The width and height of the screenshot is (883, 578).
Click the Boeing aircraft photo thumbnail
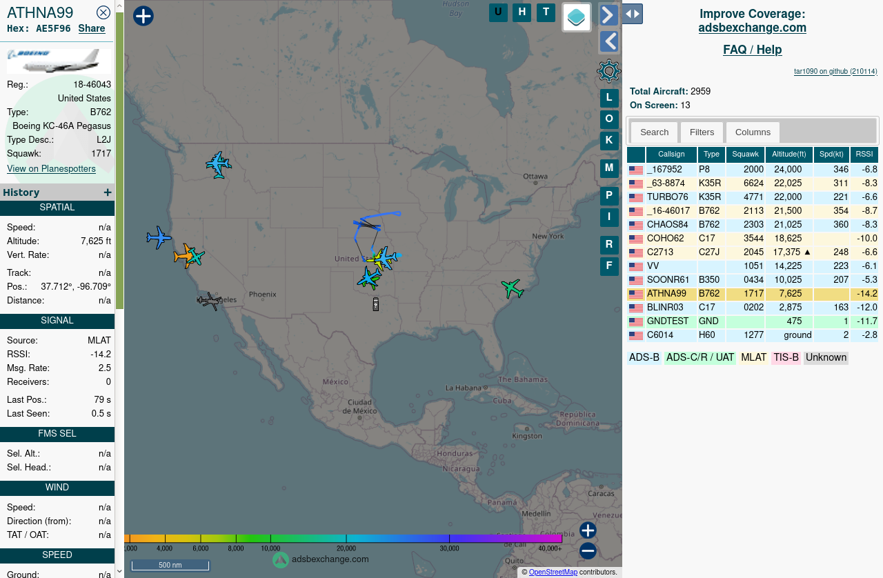tap(59, 61)
